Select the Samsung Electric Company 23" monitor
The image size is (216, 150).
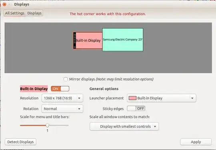[123, 40]
